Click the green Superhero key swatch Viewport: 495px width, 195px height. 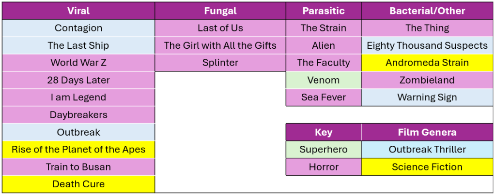pos(324,150)
